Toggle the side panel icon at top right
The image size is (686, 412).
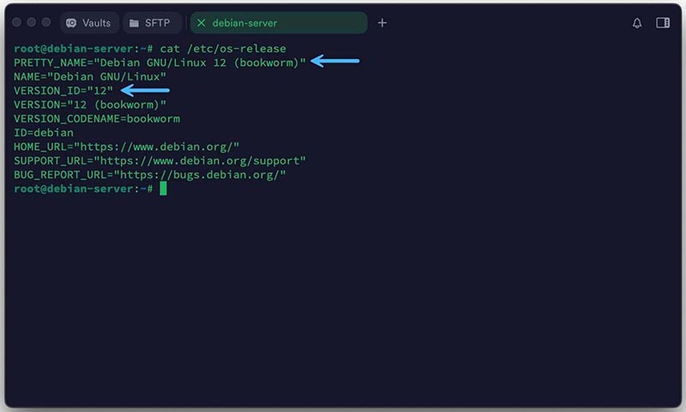[663, 23]
